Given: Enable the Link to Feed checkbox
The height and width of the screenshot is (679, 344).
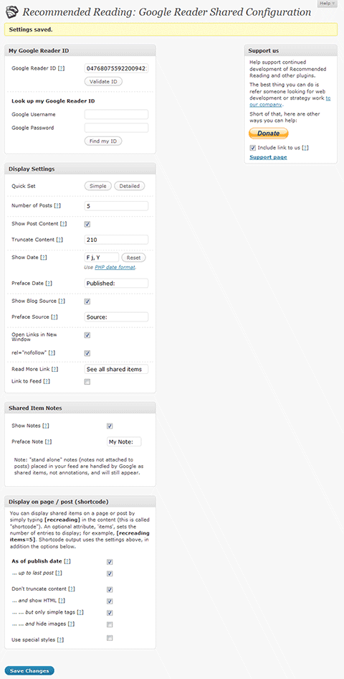Looking at the screenshot, I should pos(87,382).
